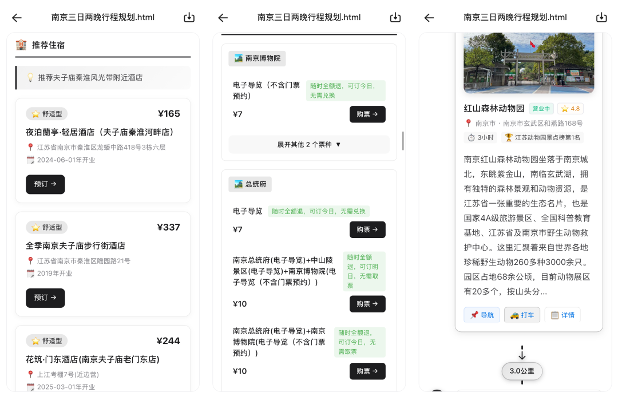Click the 红山森林动物园 entrance photo

[529, 63]
